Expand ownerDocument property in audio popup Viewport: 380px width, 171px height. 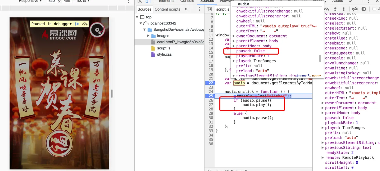pyautogui.click(x=234, y=36)
